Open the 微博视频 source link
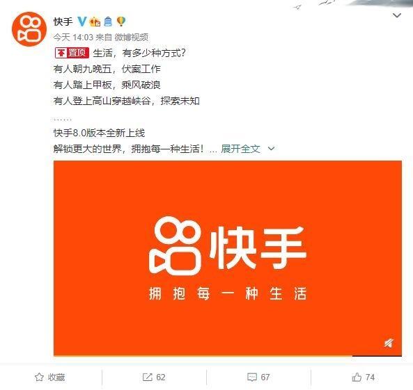This screenshot has width=413, height=390. pyautogui.click(x=132, y=38)
